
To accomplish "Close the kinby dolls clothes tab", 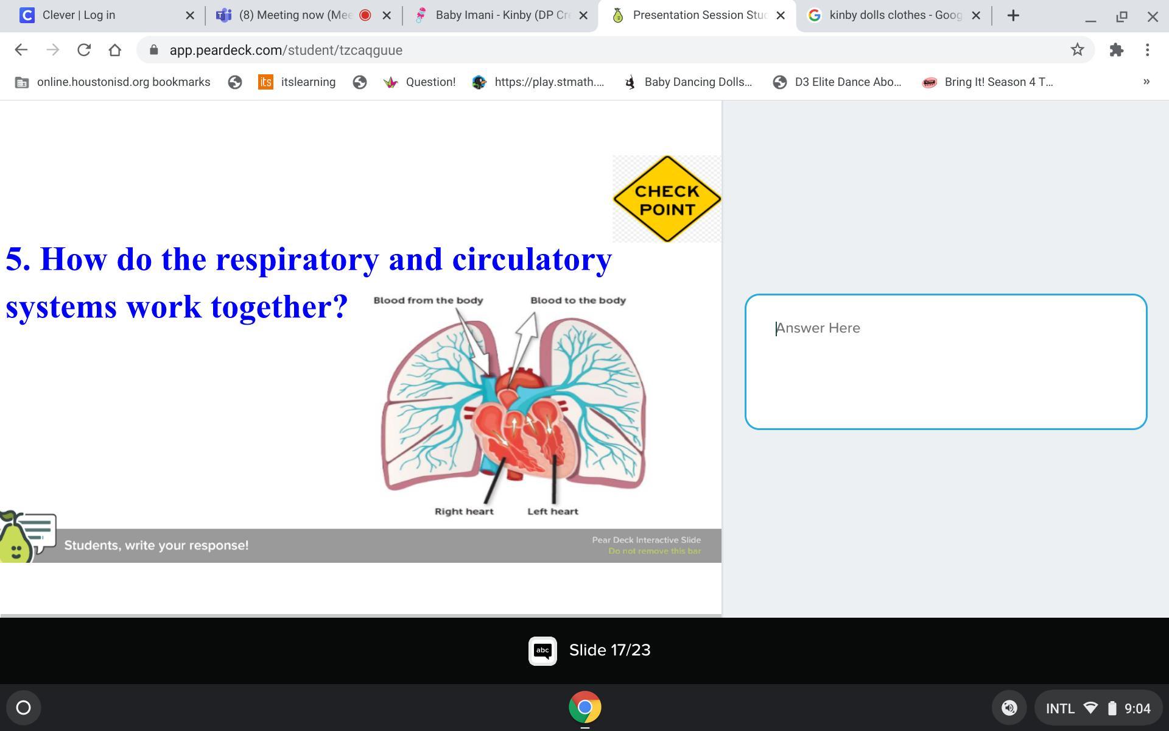I will [x=976, y=15].
